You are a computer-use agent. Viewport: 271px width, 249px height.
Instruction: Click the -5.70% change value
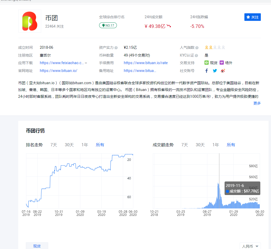click(197, 26)
